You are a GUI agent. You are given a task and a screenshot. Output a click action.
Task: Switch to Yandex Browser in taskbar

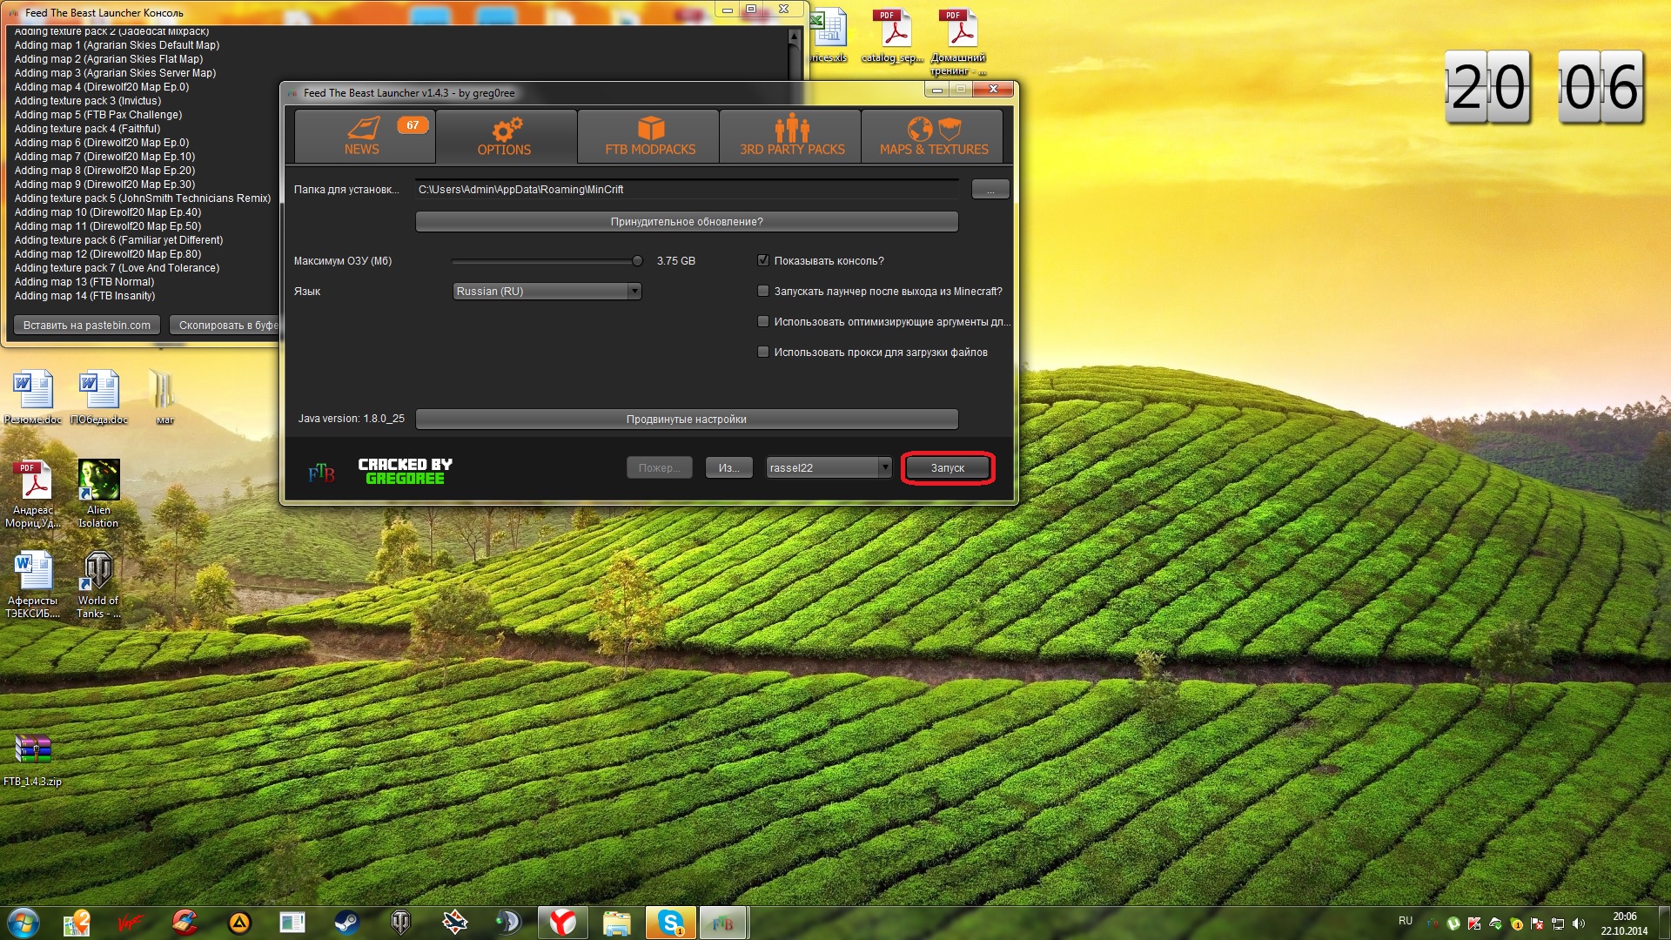point(562,923)
